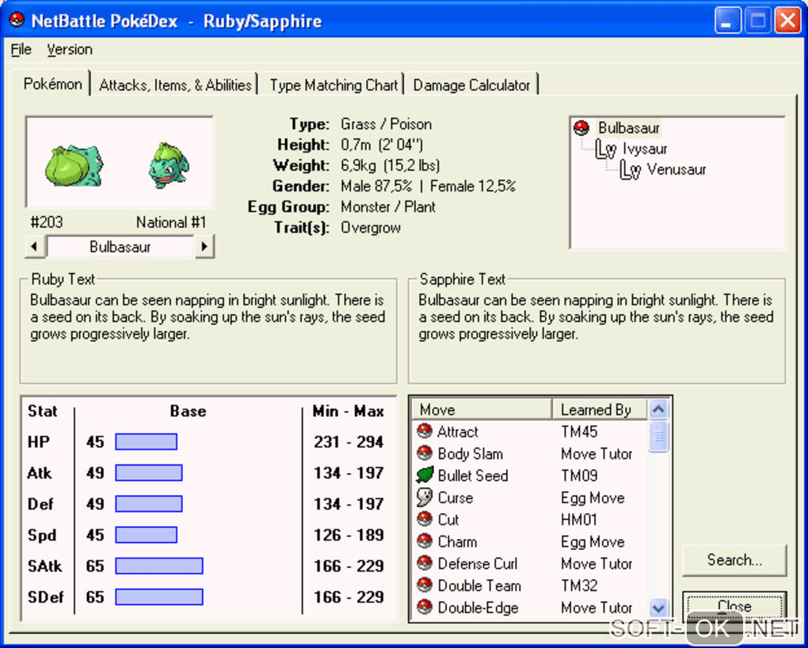Screen dimensions: 808x648
Task: Select Bulbasaur in the evolution tree
Action: point(629,127)
